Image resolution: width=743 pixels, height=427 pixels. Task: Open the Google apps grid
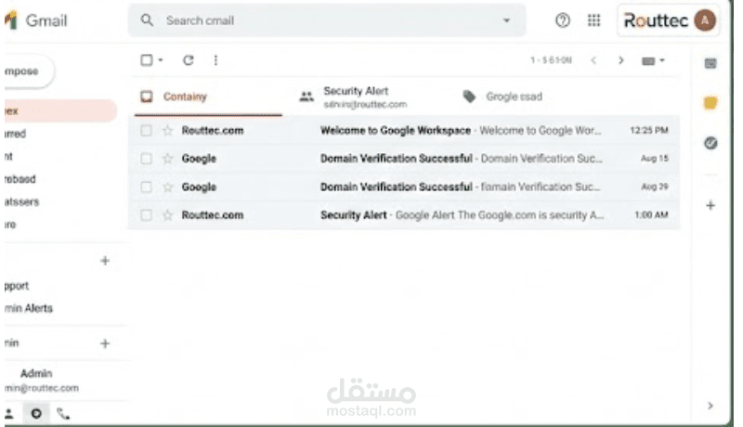tap(593, 20)
